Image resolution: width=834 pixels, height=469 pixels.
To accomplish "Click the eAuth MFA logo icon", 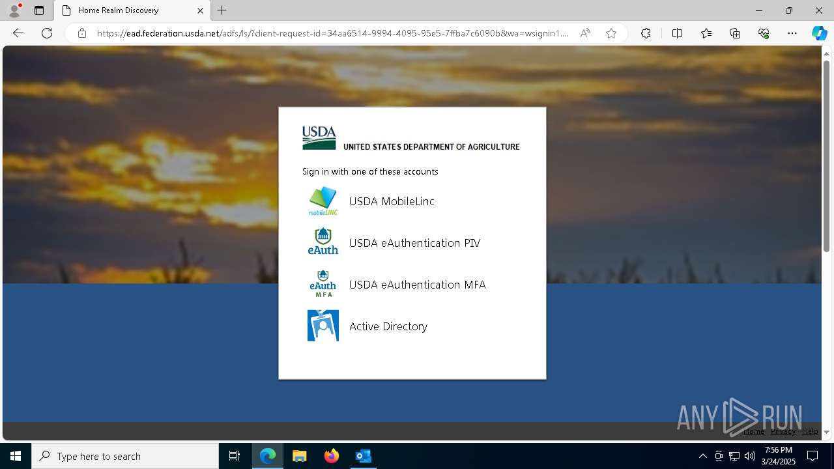I will click(323, 284).
